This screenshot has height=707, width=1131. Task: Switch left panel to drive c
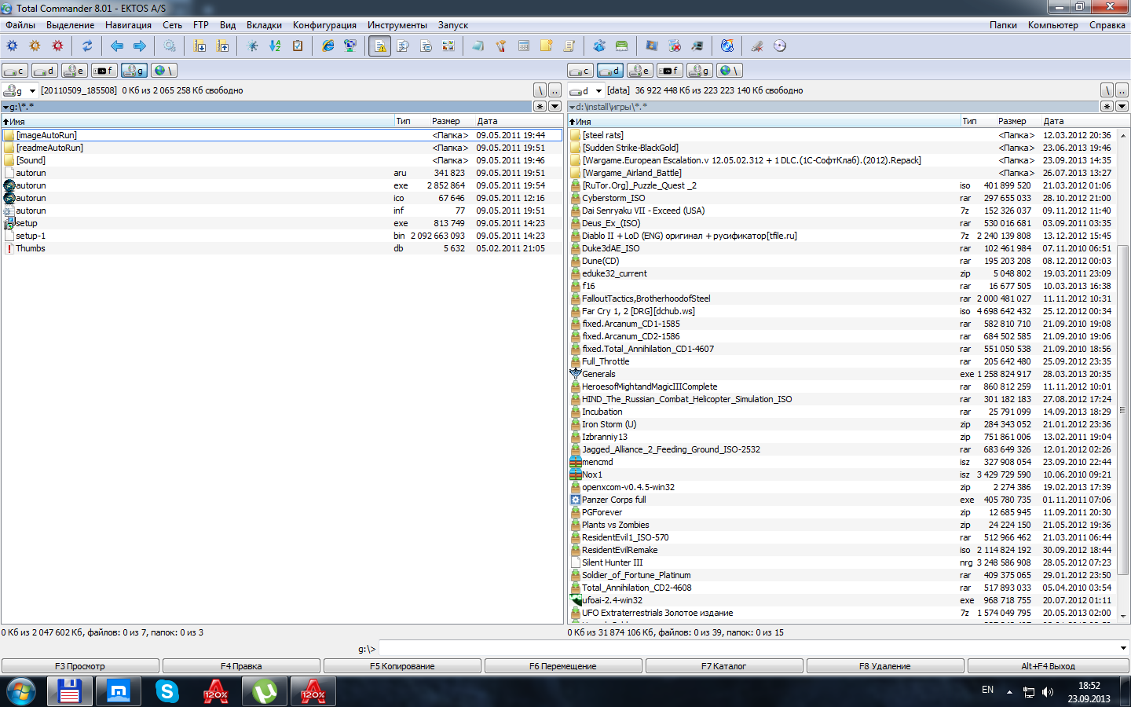coord(15,71)
